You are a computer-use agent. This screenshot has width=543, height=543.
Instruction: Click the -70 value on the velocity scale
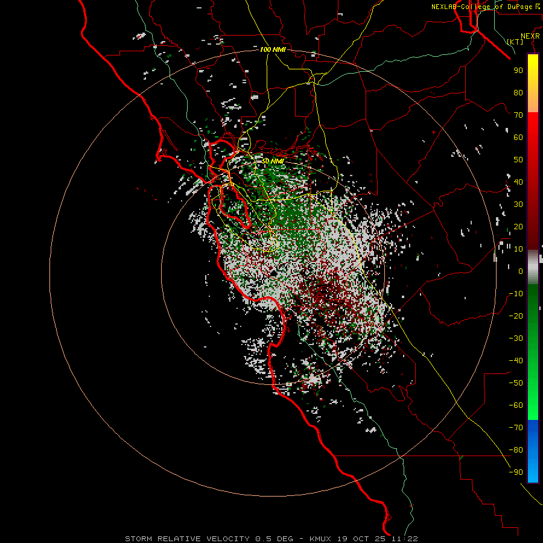(516, 427)
